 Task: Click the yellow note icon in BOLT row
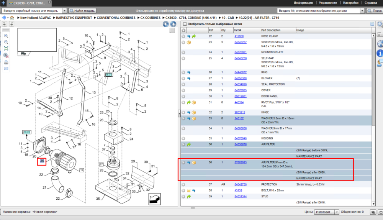coord(188,190)
